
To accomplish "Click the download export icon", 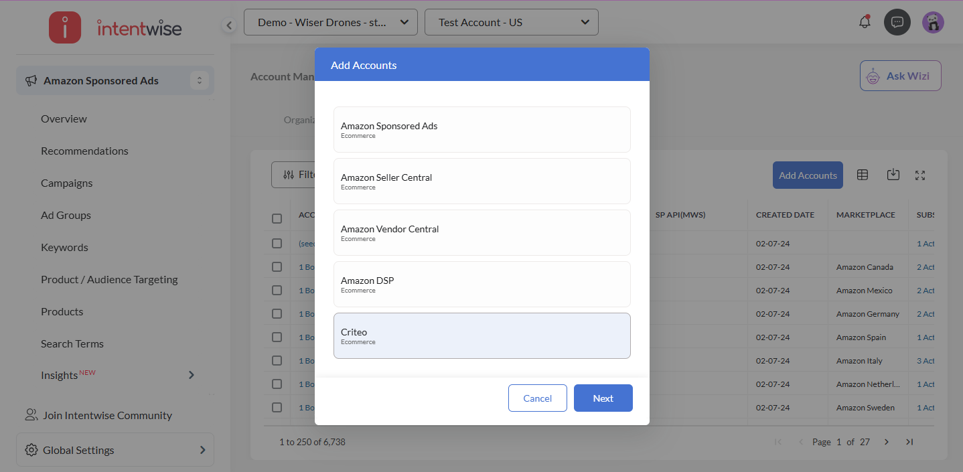I will pyautogui.click(x=893, y=175).
